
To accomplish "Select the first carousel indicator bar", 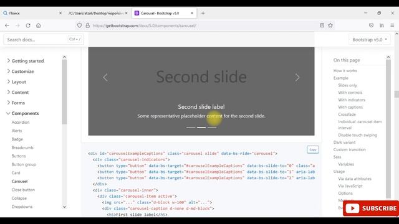I will [191, 128].
